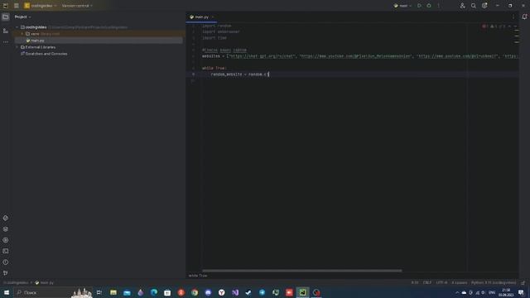Open the codingvideo project selector dropdown
Viewport: 530px width, 298px height.
click(x=40, y=6)
